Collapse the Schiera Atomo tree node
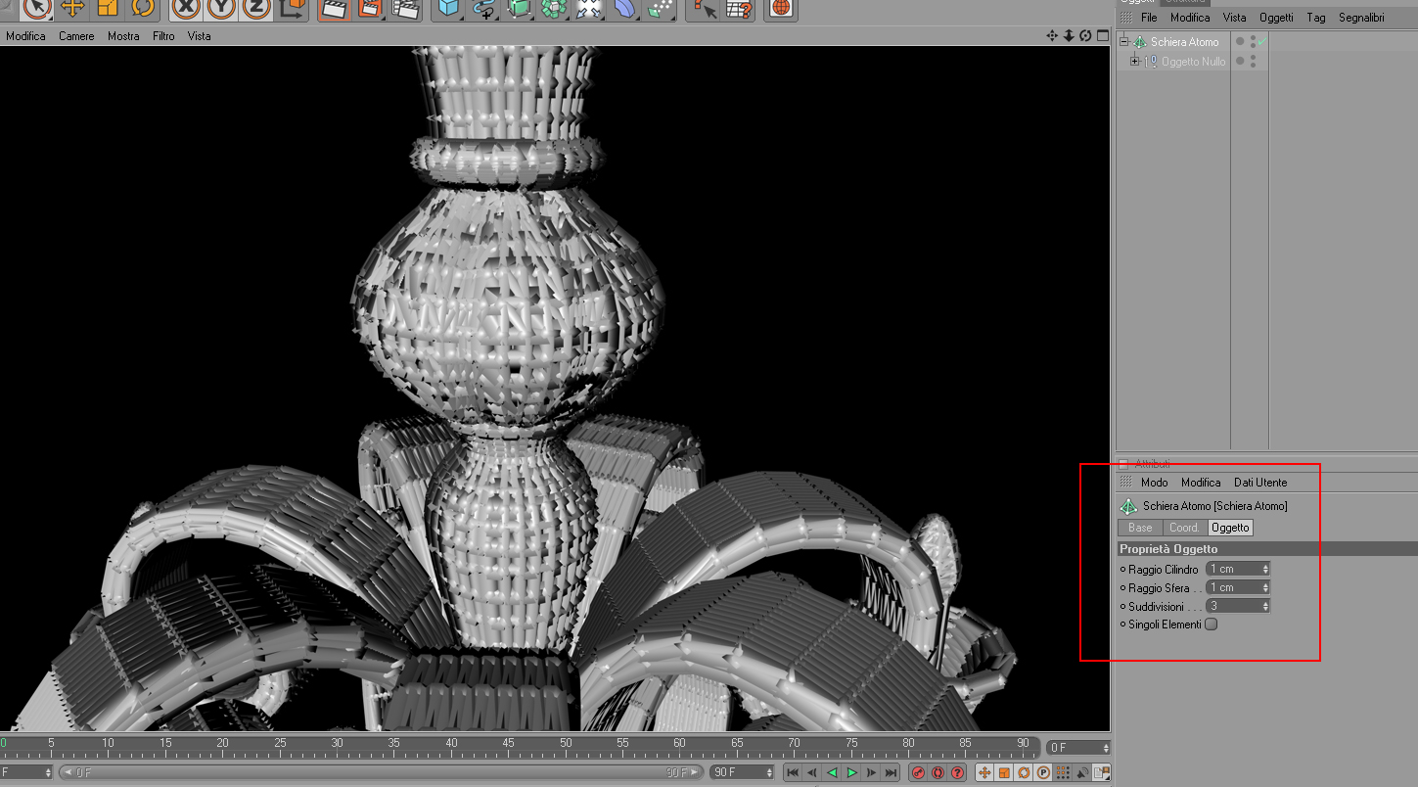Image resolution: width=1418 pixels, height=787 pixels. coord(1124,42)
